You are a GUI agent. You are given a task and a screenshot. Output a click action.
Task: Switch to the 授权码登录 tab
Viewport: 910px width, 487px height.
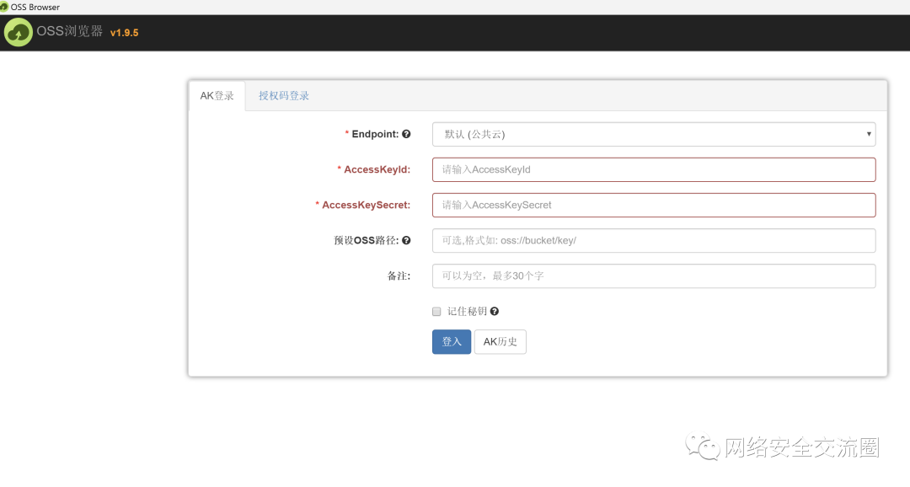pos(284,96)
